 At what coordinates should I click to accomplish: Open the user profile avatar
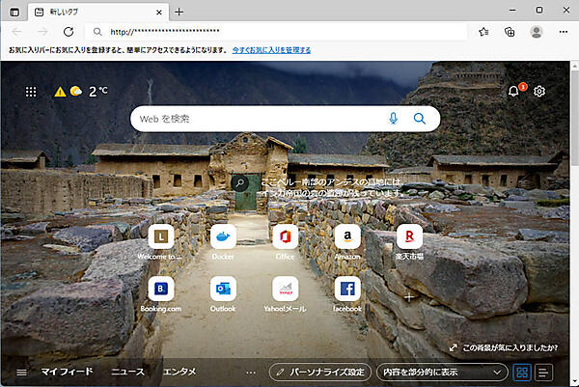537,32
